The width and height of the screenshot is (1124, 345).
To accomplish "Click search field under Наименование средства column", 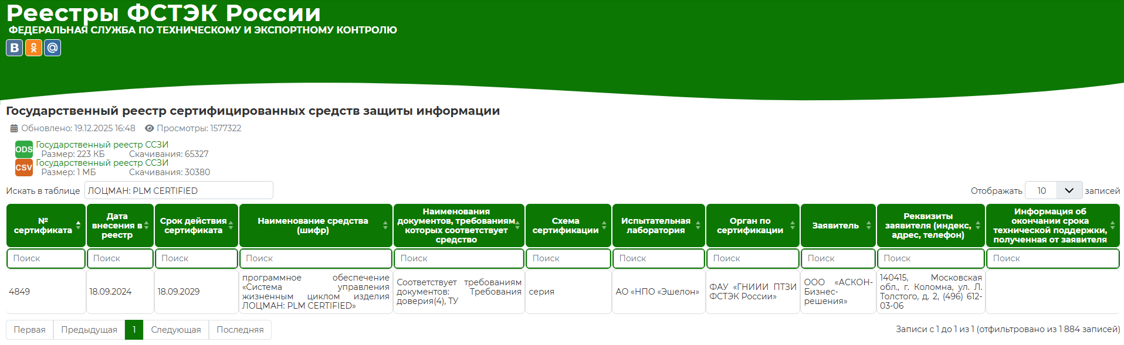I will point(316,258).
